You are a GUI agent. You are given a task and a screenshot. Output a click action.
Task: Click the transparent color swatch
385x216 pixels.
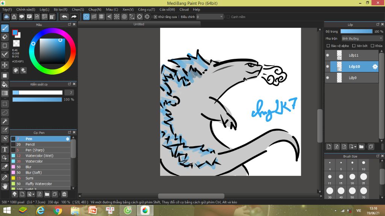click(x=16, y=43)
